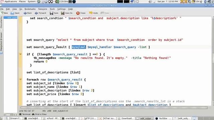Switch to '[edit_subj...' last taskbar window

tap(182, 118)
